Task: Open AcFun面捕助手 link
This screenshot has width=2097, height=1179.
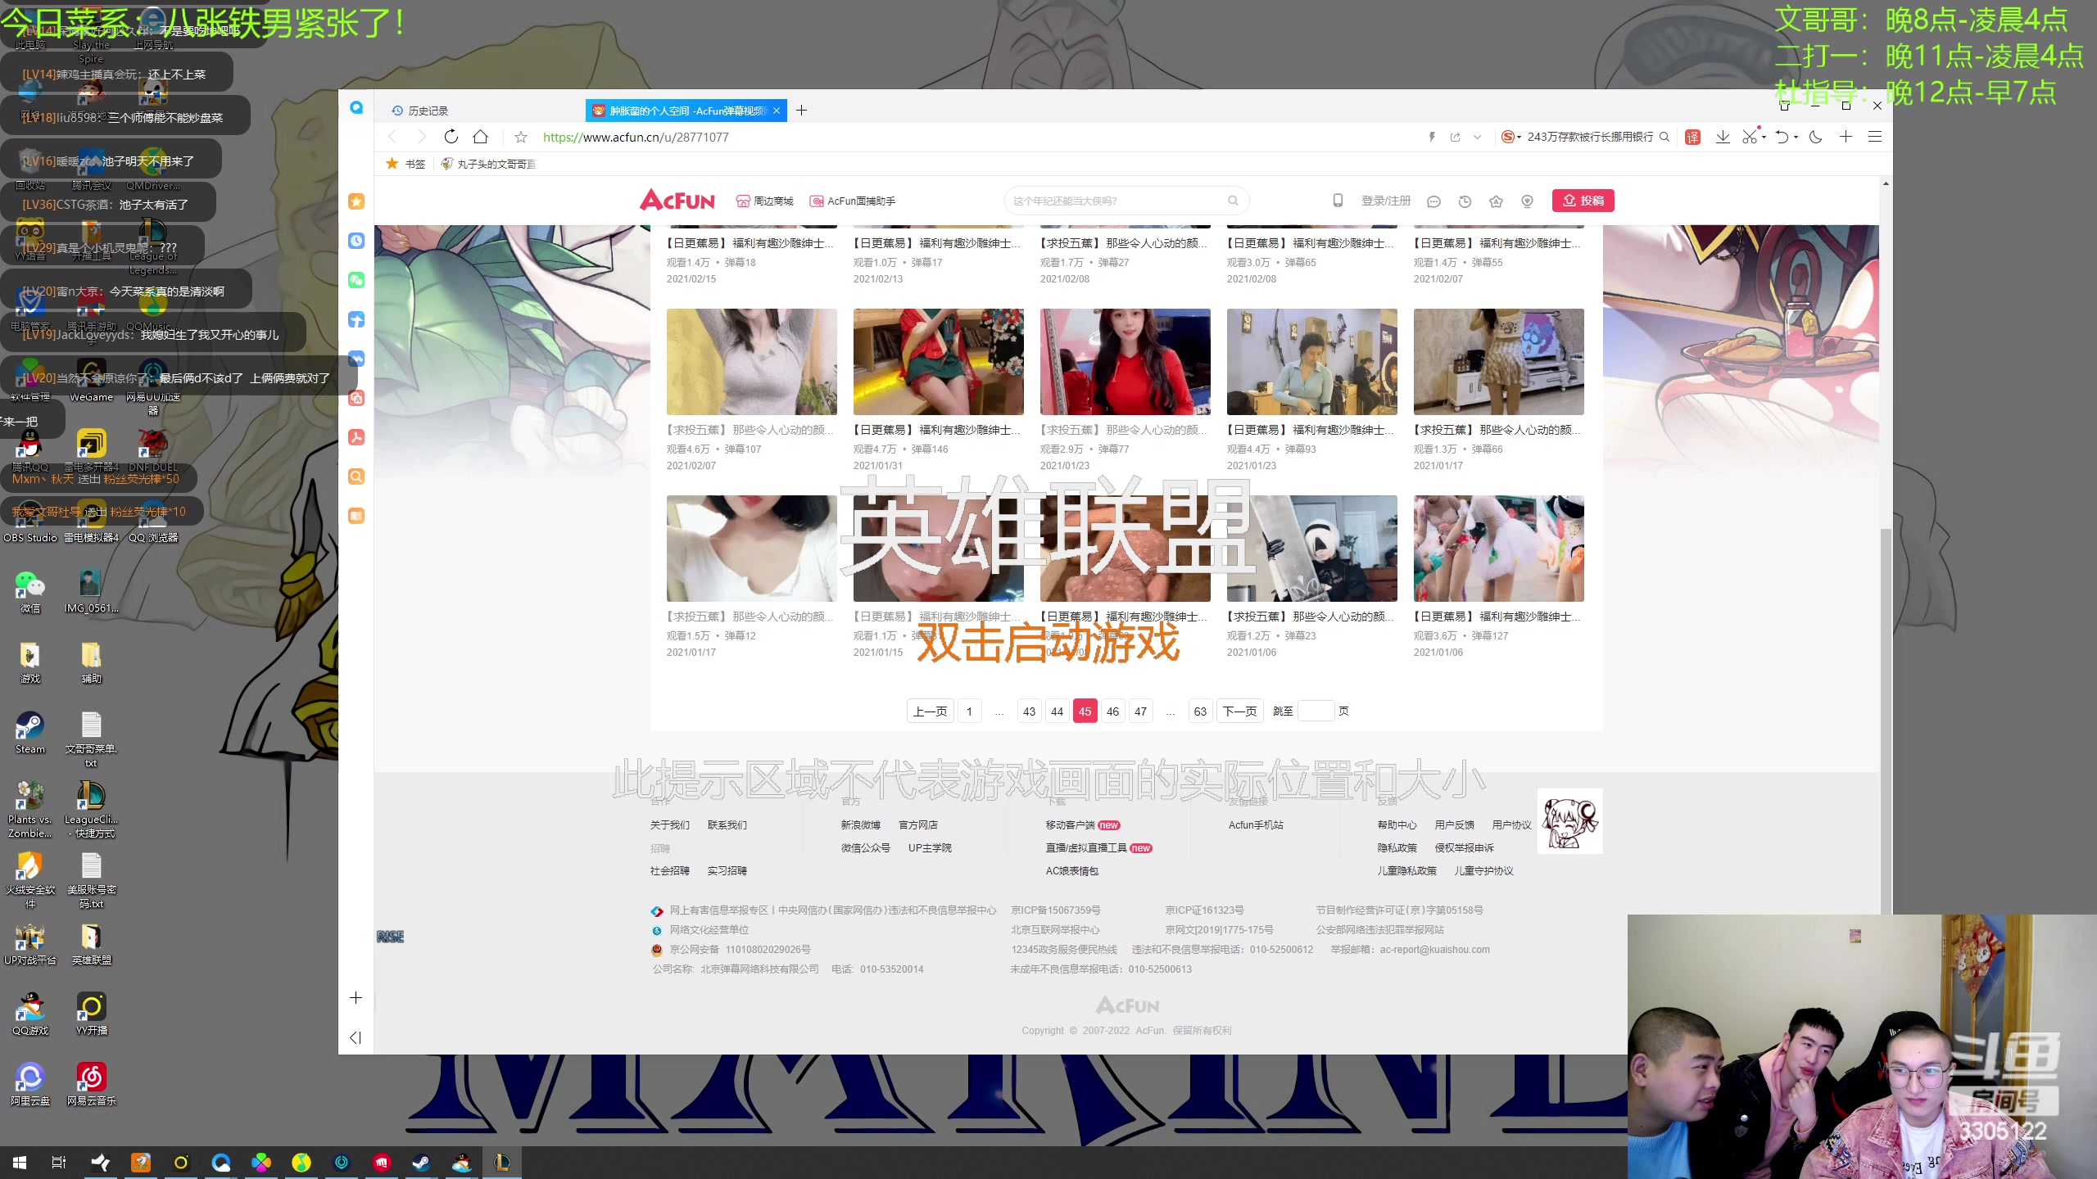Action: click(853, 201)
